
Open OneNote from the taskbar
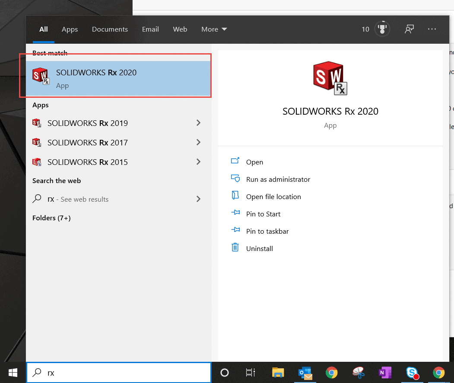(x=385, y=373)
